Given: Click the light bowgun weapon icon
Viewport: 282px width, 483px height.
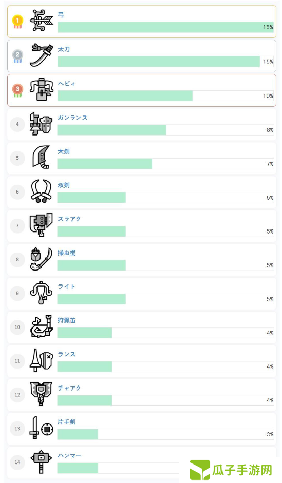Looking at the screenshot, I should [x=41, y=293].
